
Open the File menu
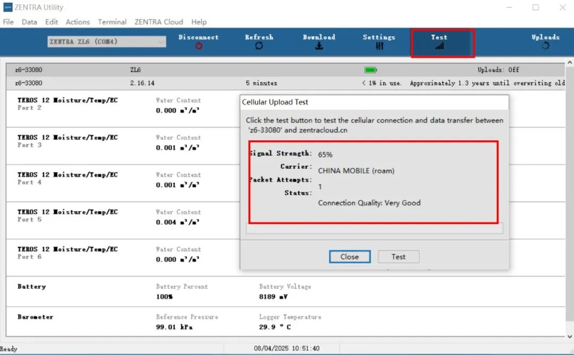tap(9, 22)
